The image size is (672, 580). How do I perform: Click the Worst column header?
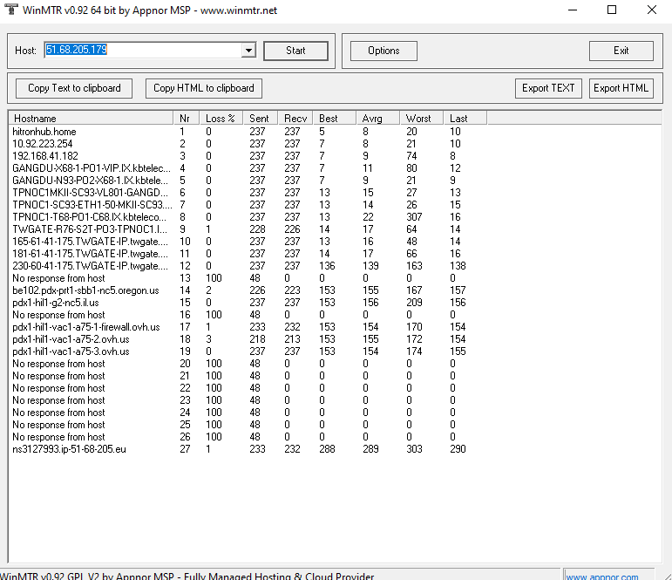[x=421, y=118]
